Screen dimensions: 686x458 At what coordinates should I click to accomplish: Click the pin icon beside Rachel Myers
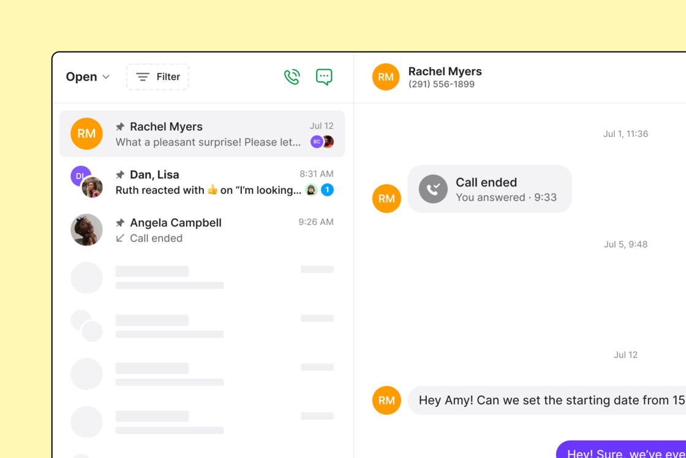coord(120,127)
